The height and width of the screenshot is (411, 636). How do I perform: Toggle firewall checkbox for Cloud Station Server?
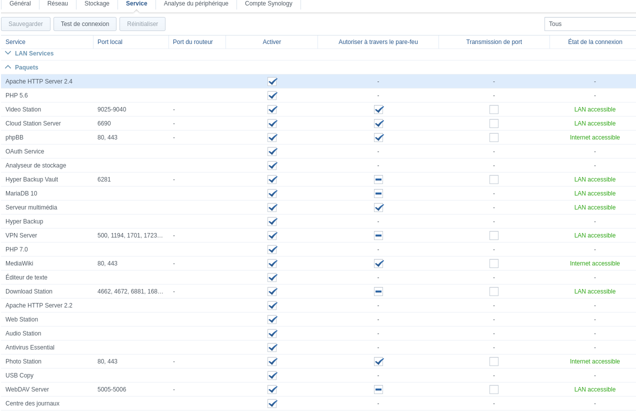coord(378,123)
